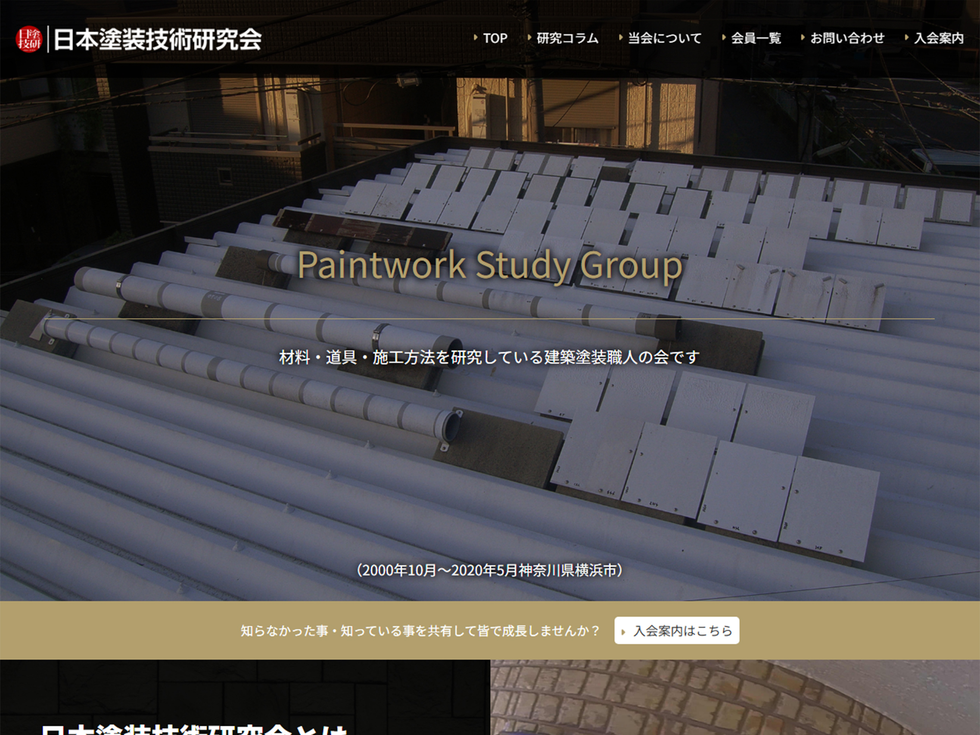Click the 2000年10月〜2020年5月 photo caption
Screen dimensions: 980x735
pos(489,570)
